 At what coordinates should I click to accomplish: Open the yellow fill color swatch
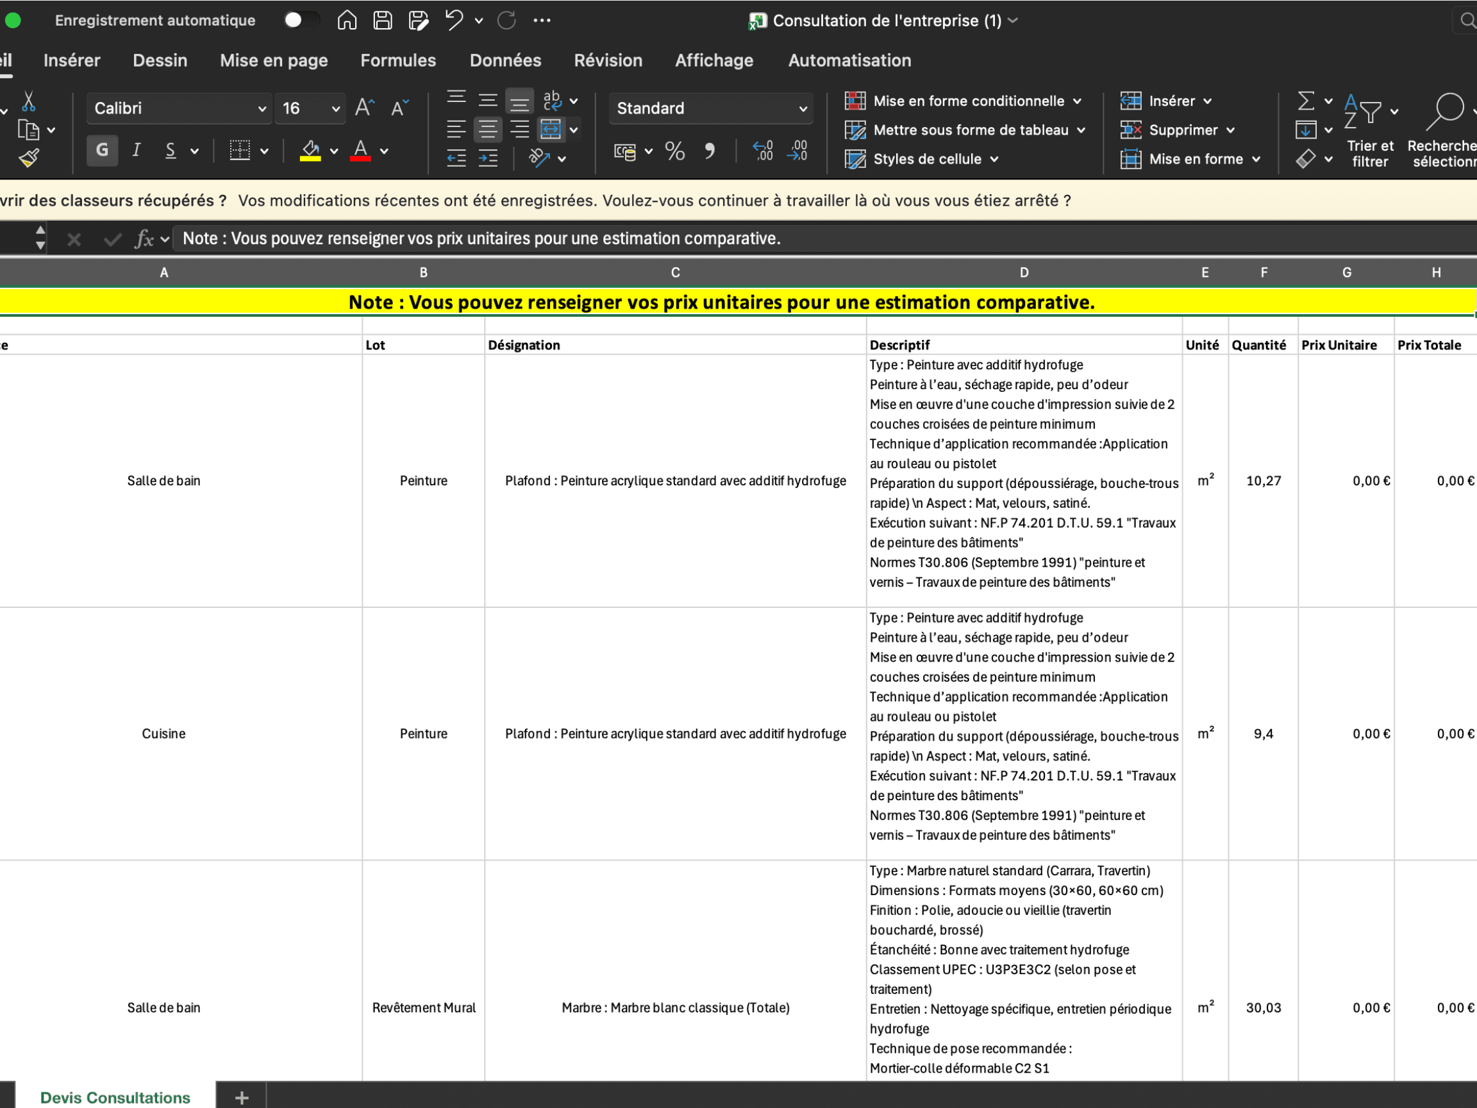pyautogui.click(x=311, y=150)
